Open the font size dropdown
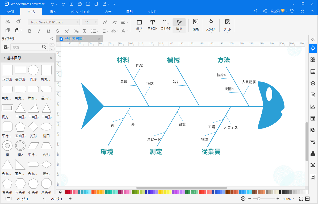Image resolution: width=318 pixels, height=204 pixels. 90,22
